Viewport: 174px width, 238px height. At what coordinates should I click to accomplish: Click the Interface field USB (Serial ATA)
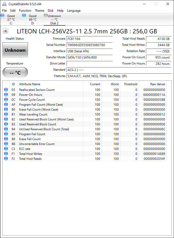[89, 51]
